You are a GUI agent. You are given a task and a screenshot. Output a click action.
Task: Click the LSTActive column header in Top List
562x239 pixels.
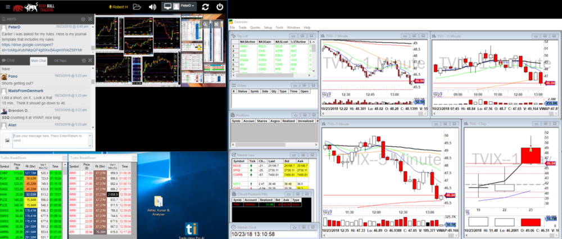tap(300, 42)
